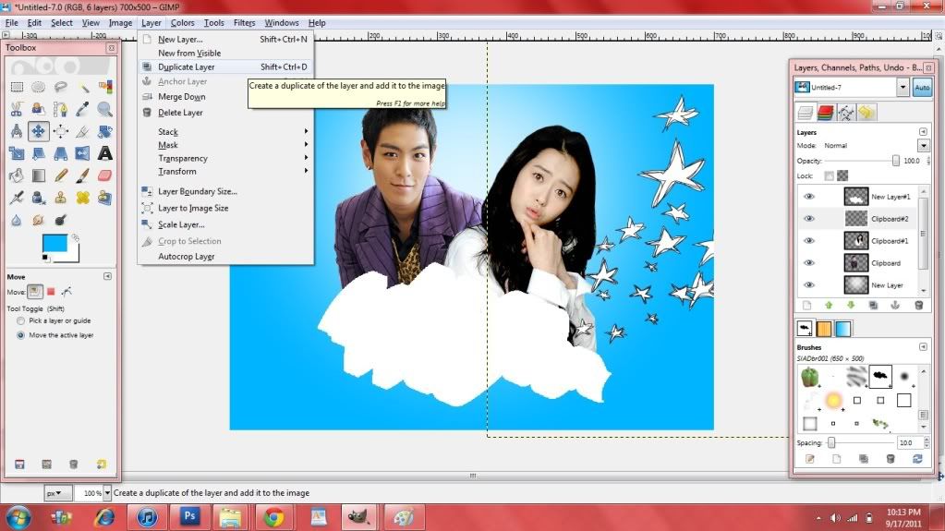Choose Duplicate Layer menu entry
945x531 pixels.
coord(226,66)
